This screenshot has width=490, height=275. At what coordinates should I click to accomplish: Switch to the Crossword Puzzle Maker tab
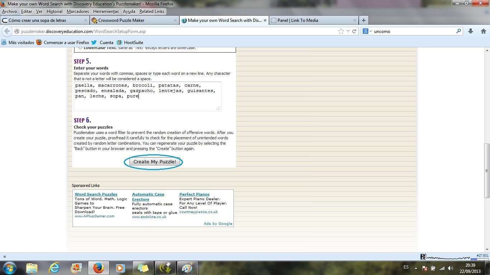(x=121, y=20)
